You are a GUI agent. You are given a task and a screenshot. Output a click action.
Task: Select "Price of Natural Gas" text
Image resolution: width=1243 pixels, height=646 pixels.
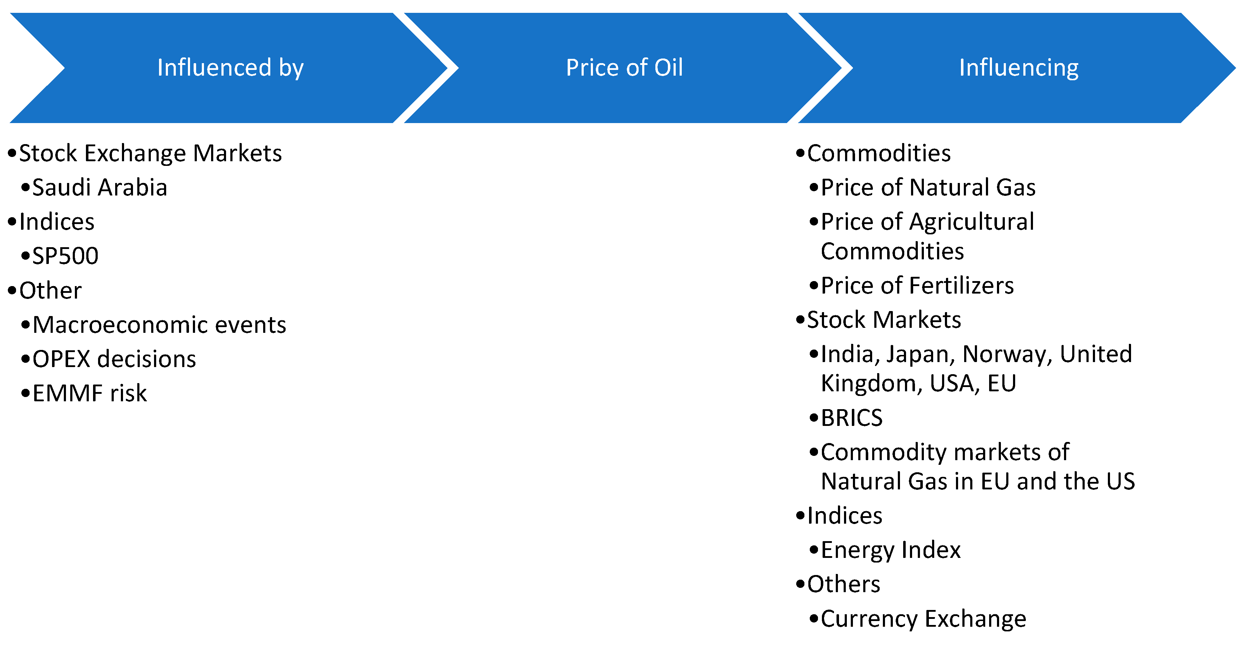pyautogui.click(x=928, y=188)
